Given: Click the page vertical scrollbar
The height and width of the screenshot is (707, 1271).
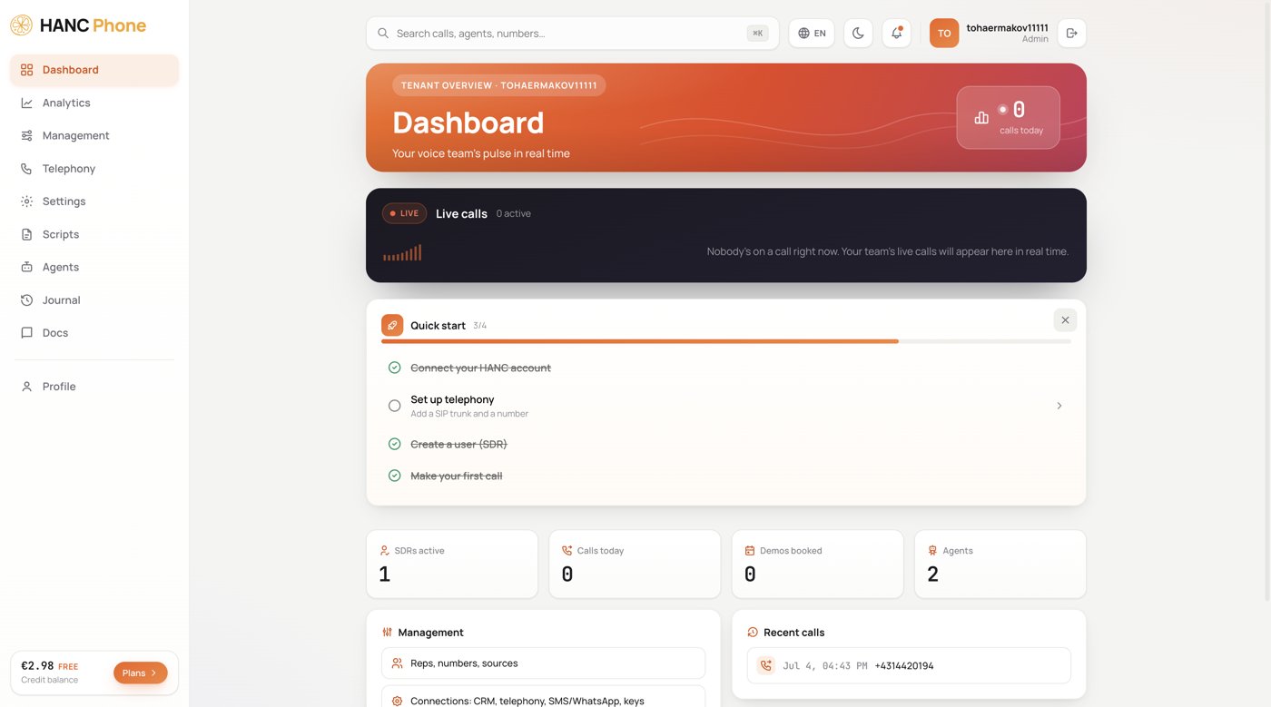Looking at the screenshot, I should 1267,299.
